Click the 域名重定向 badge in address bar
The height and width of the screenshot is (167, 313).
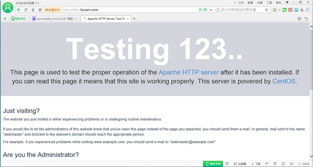point(52,10)
